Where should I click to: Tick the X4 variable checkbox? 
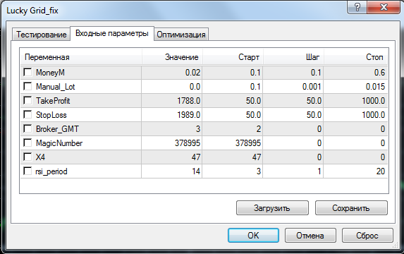tap(27, 157)
